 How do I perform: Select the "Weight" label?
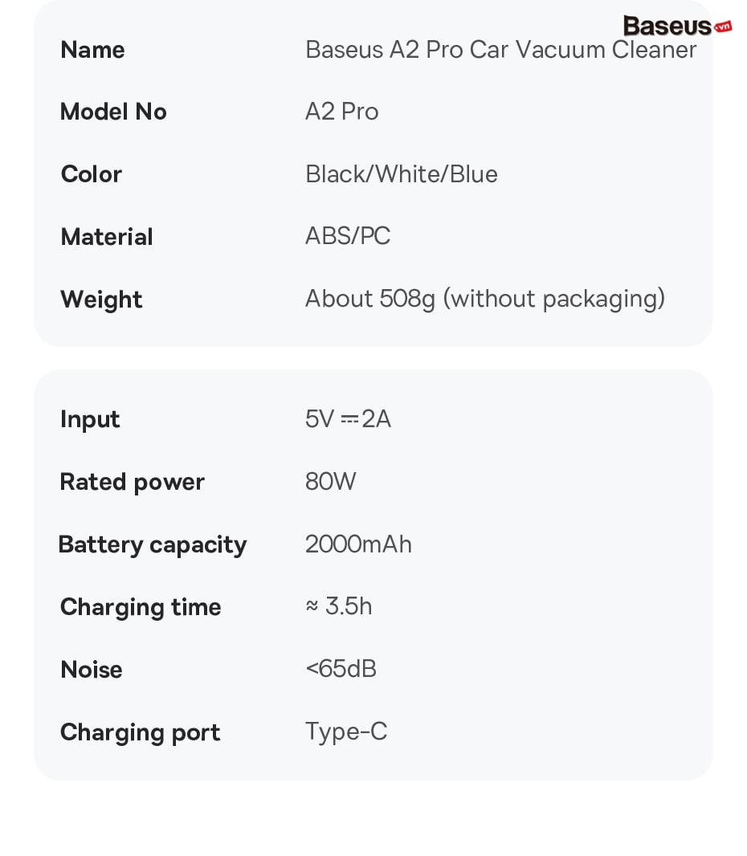pos(101,300)
